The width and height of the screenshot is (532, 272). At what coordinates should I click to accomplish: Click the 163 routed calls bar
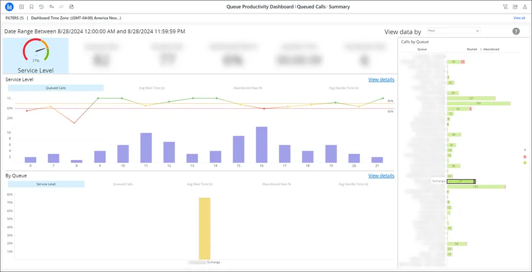coord(476,187)
